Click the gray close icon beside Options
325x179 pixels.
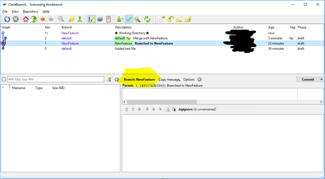coord(199,79)
